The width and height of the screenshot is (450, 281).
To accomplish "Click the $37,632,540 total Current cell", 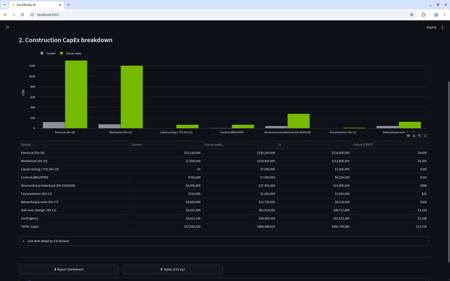I will 166,226.
